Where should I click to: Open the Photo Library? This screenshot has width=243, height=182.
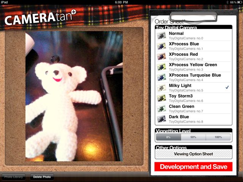(14, 177)
